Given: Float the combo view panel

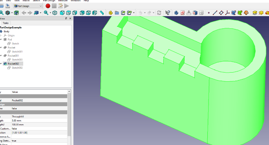Looking at the screenshot, I should click(x=66, y=18).
